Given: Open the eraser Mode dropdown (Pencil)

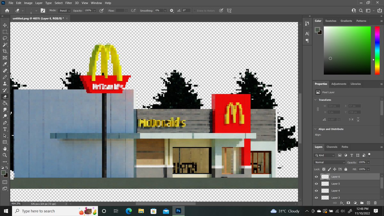Looking at the screenshot, I should pos(64,11).
